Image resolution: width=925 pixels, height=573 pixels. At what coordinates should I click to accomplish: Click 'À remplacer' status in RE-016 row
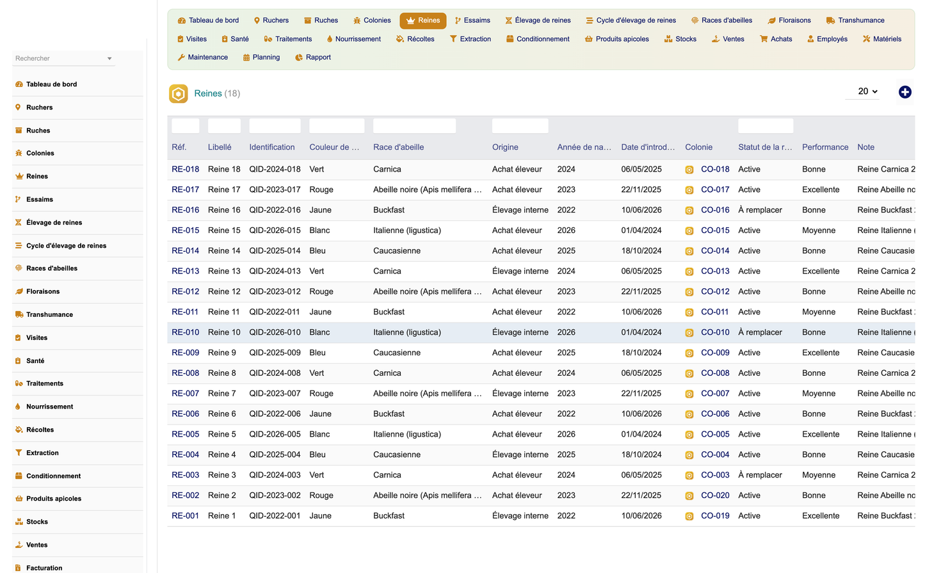tap(760, 210)
